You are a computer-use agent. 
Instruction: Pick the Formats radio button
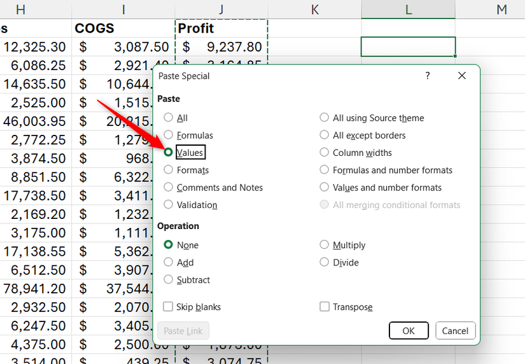(x=169, y=170)
